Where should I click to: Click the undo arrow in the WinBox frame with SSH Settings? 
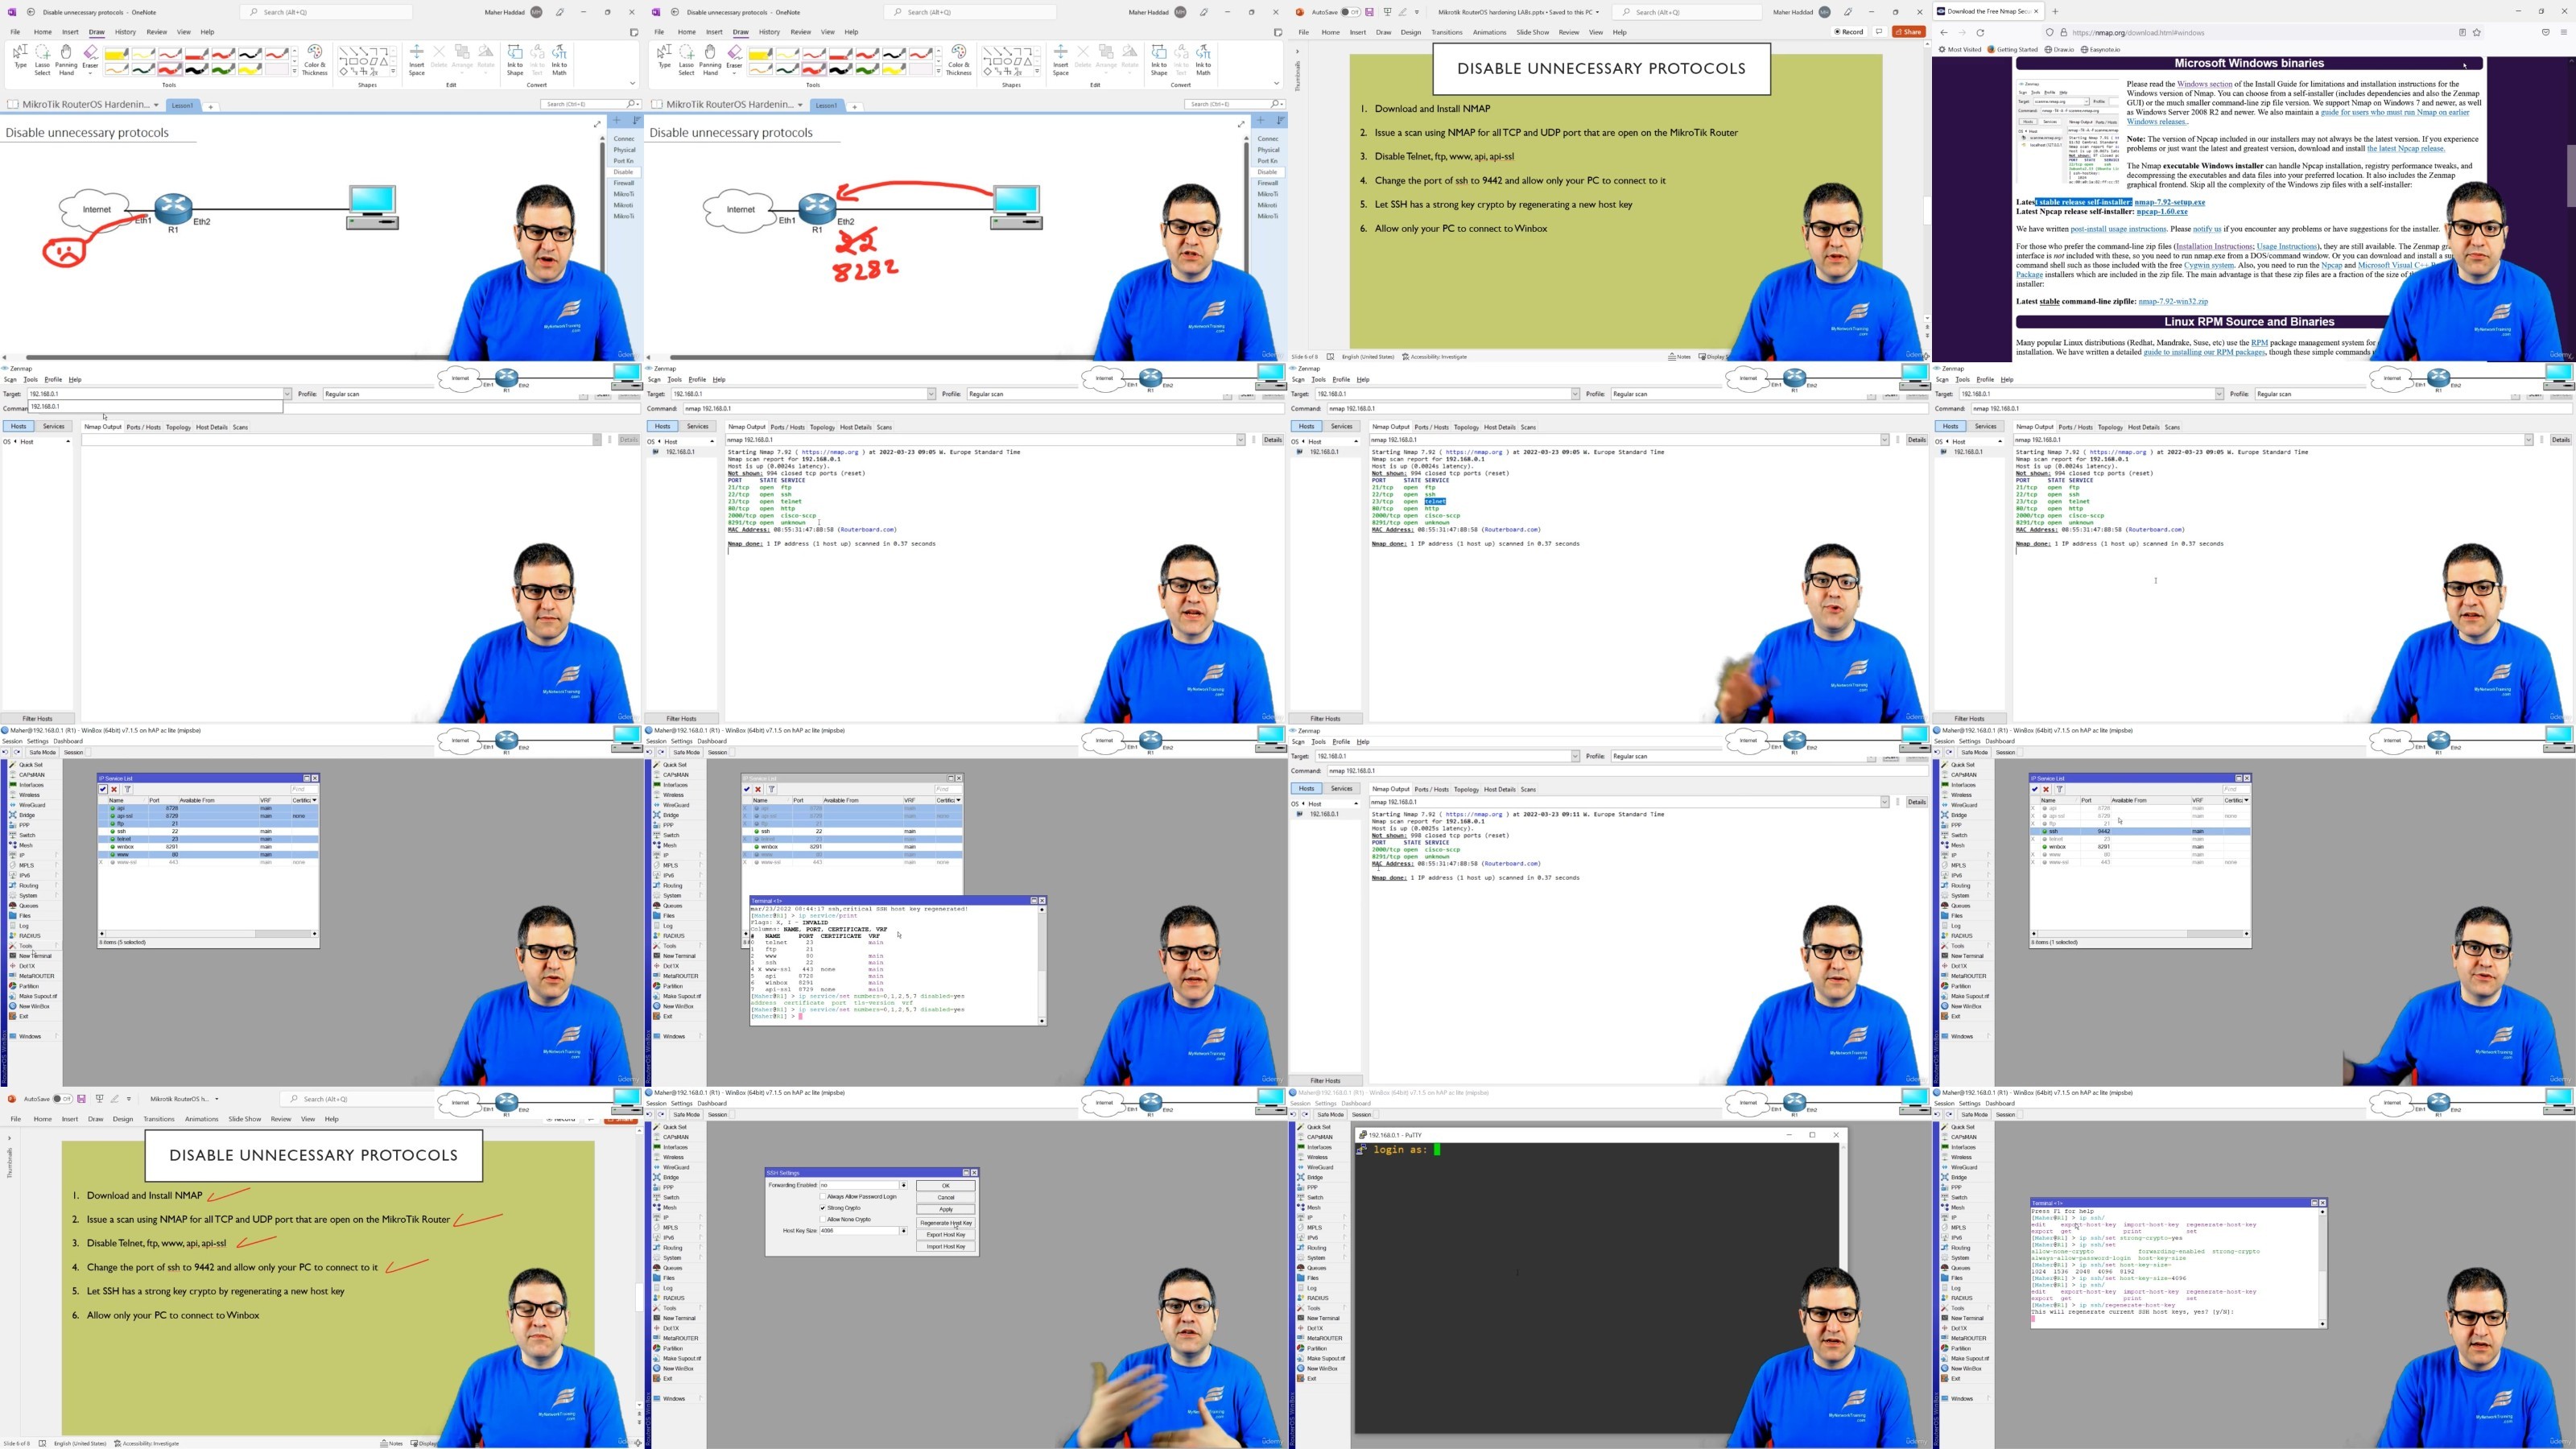[x=651, y=1114]
